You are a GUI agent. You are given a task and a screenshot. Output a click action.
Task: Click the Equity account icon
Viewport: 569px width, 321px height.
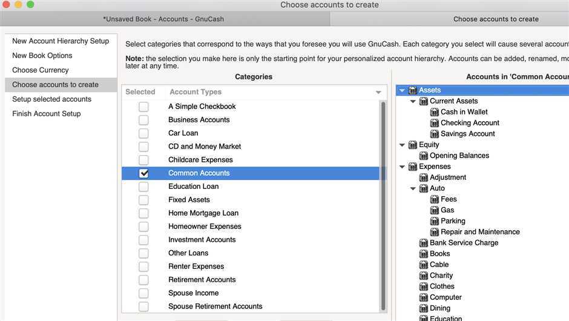click(x=413, y=145)
